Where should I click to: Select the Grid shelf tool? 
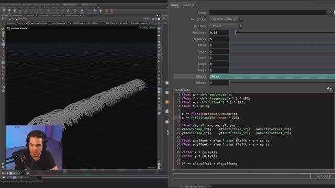click(x=26, y=11)
